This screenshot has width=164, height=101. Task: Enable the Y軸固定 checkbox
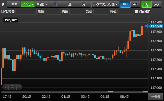click(136, 11)
